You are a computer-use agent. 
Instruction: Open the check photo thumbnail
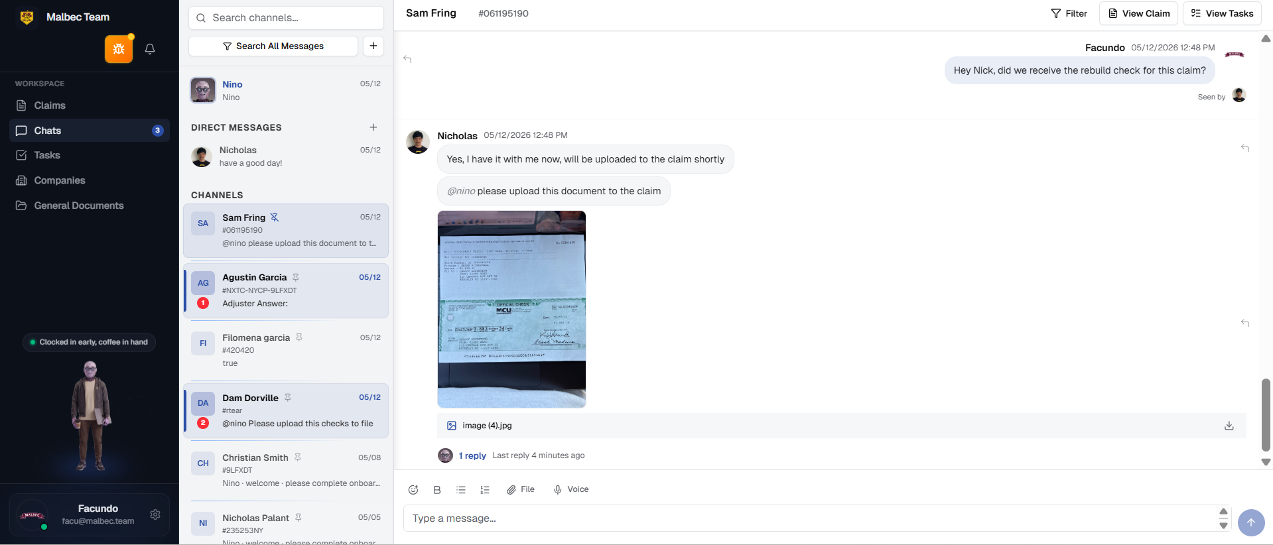click(511, 309)
